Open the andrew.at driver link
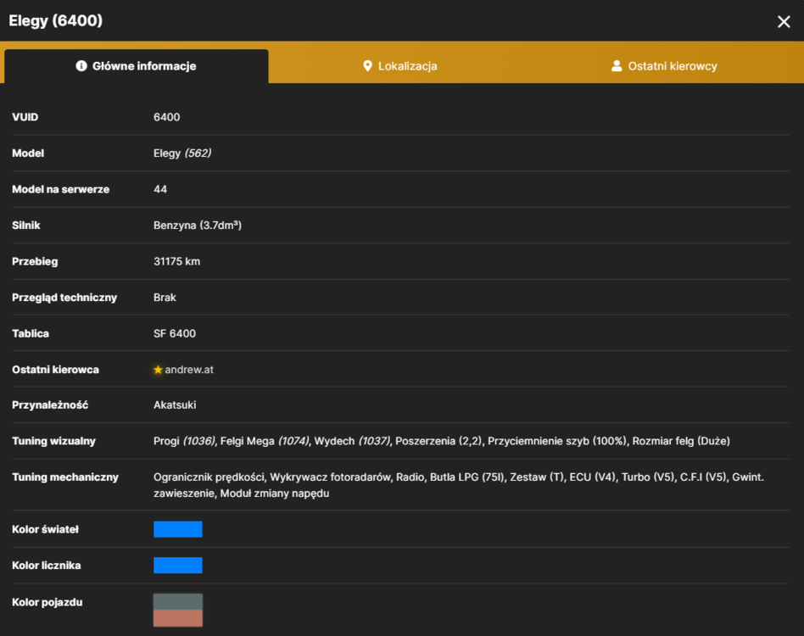 (189, 370)
